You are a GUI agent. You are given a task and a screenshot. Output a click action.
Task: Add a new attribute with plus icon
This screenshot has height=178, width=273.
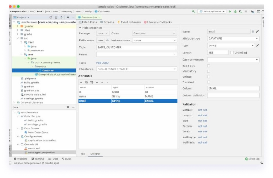pyautogui.click(x=81, y=82)
